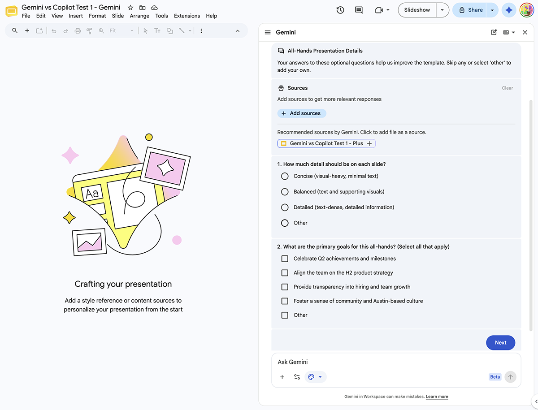Select the text box tool
The image size is (538, 410).
(x=157, y=31)
